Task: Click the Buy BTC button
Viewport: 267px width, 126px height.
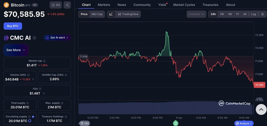Action: pos(13,26)
